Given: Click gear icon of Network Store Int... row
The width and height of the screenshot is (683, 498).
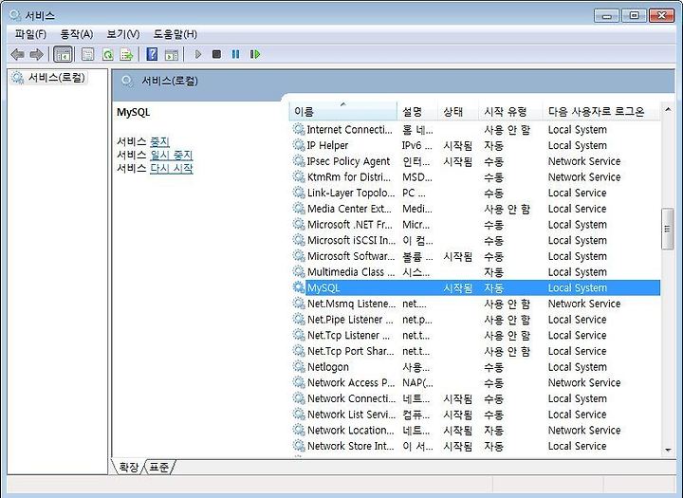Looking at the screenshot, I should click(299, 445).
